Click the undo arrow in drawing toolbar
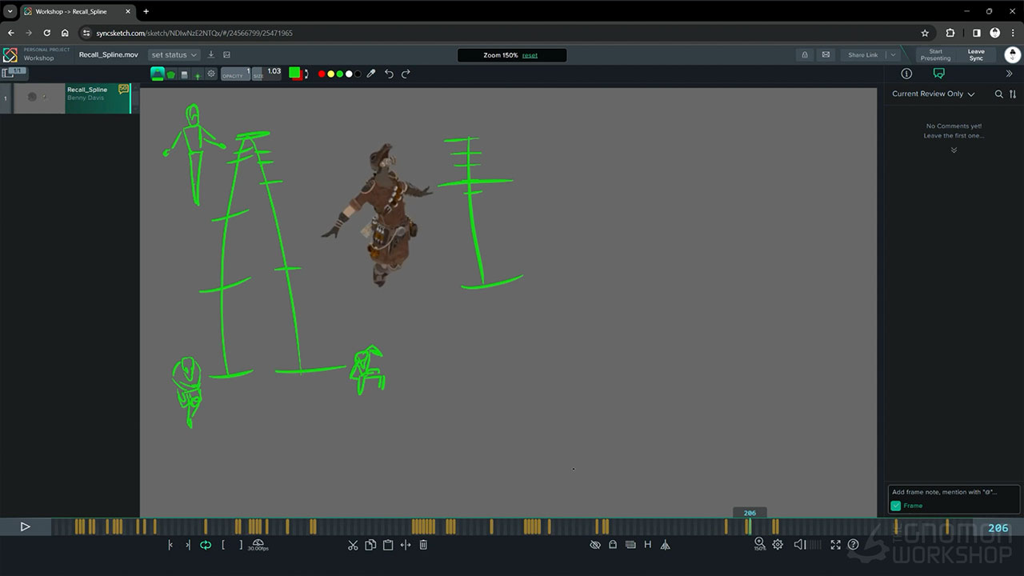The height and width of the screenshot is (576, 1024). pos(389,74)
